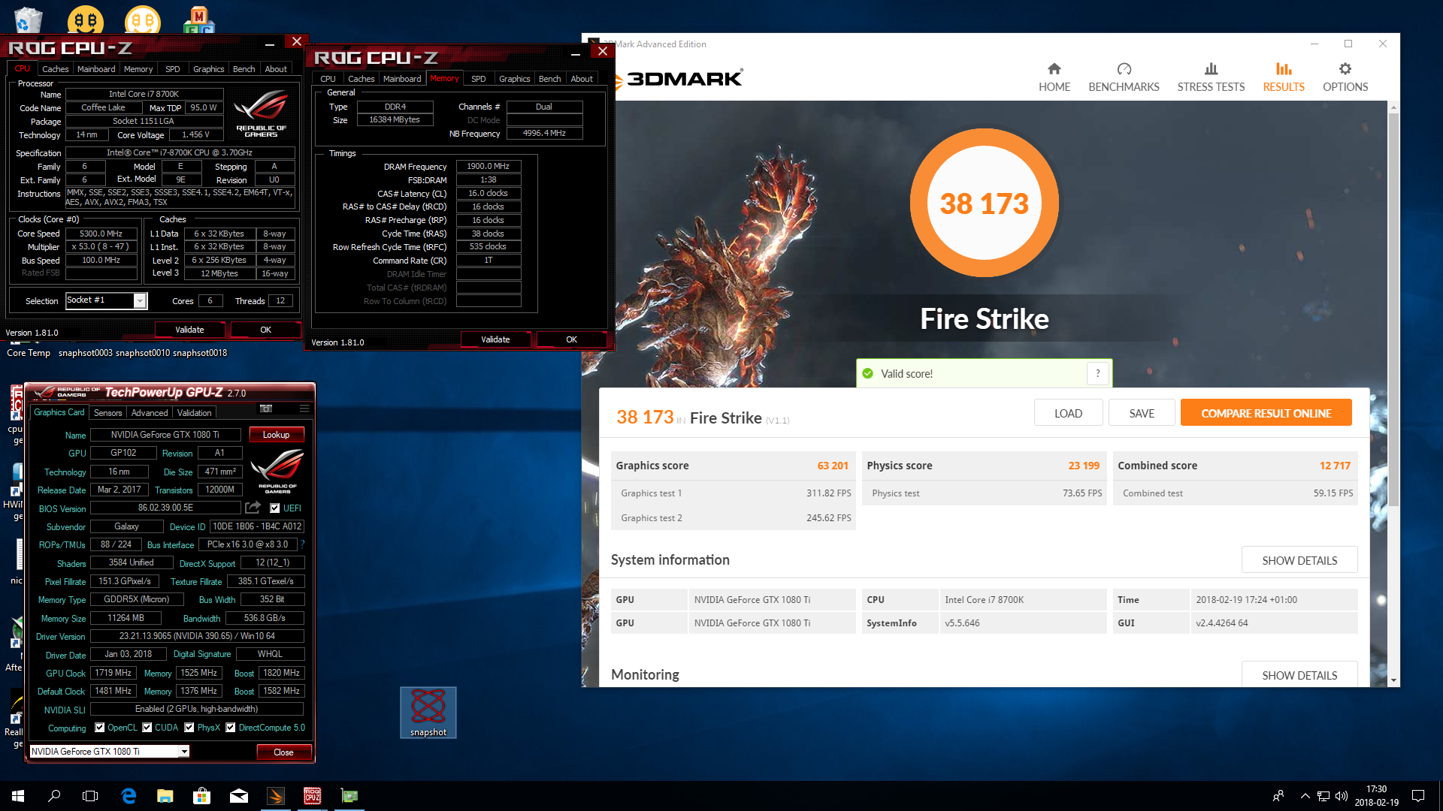
Task: Toggle DirectCompute 5.0 checkbox in GPU-Z
Action: (x=231, y=728)
